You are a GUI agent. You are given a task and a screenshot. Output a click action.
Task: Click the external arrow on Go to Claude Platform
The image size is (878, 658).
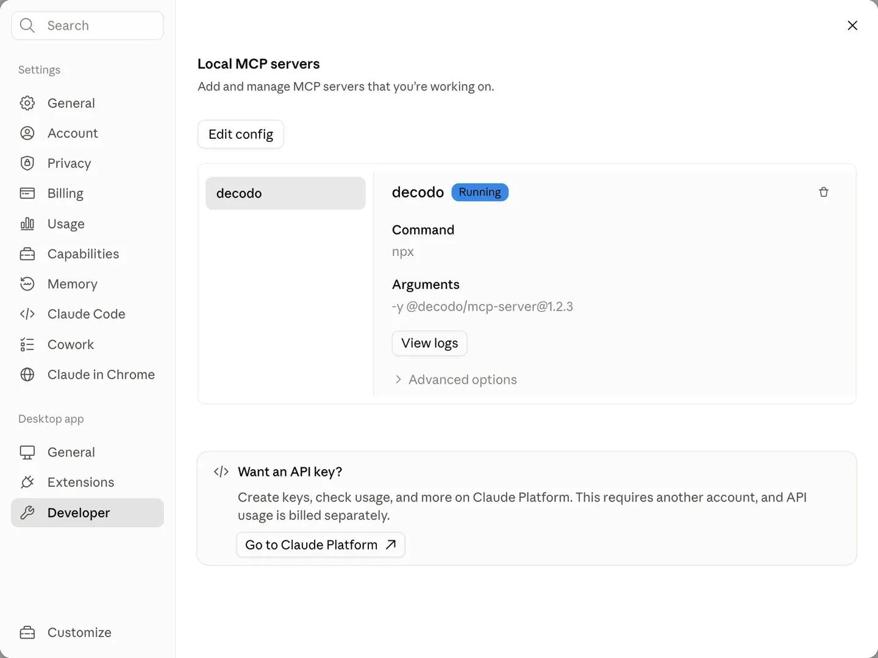391,544
